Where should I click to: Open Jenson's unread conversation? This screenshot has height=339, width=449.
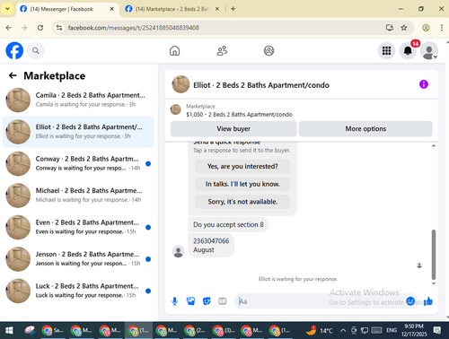point(78,259)
